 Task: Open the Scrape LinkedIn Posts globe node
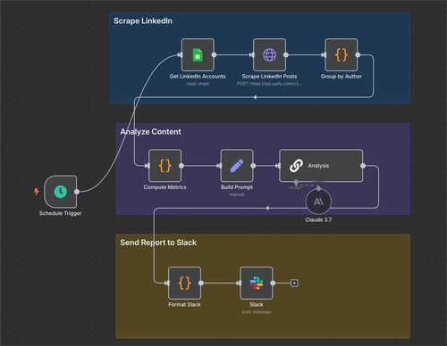click(x=269, y=55)
